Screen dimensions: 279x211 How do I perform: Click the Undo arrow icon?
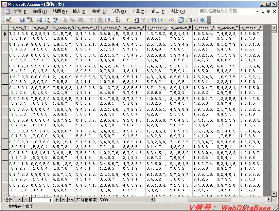tap(91, 20)
